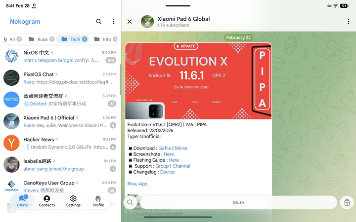Tap the 蓝点网 blue avatar
This screenshot has height=222, width=356.
11,100
